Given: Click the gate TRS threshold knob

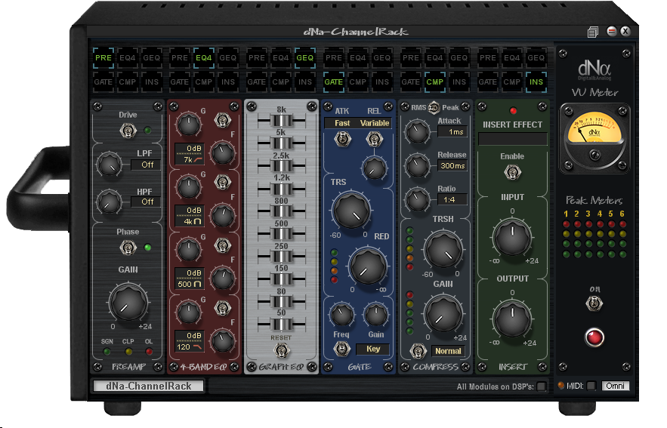Looking at the screenshot, I should [x=351, y=211].
